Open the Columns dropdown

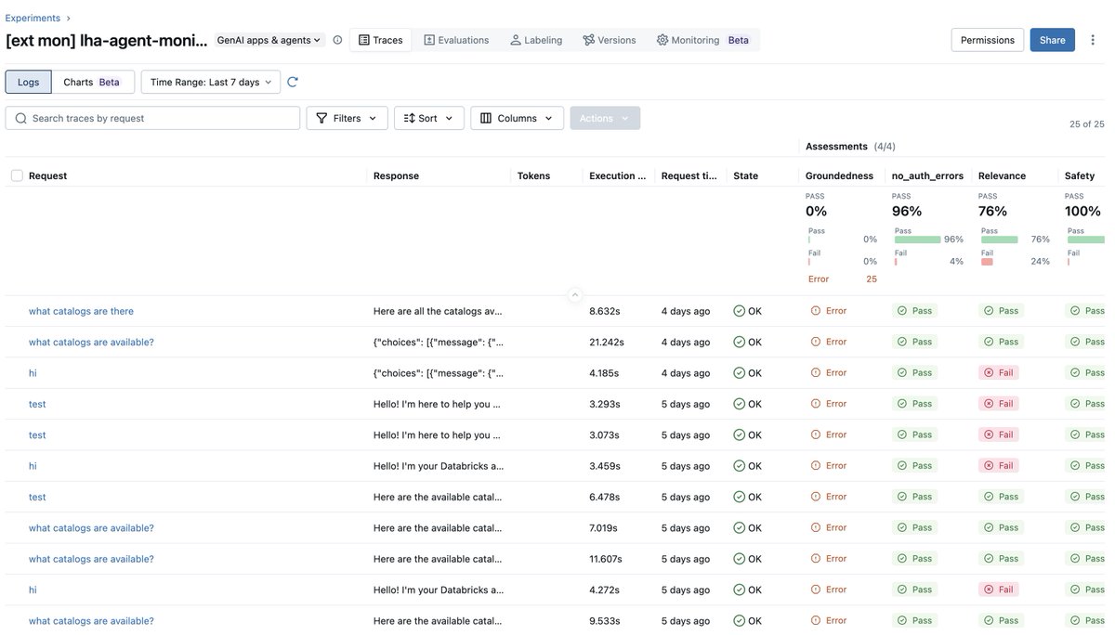coord(517,118)
